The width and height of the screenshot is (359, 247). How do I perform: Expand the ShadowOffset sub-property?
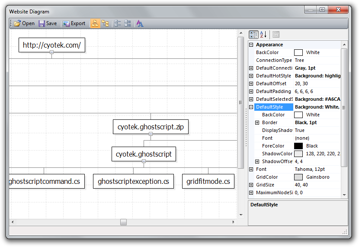257,161
